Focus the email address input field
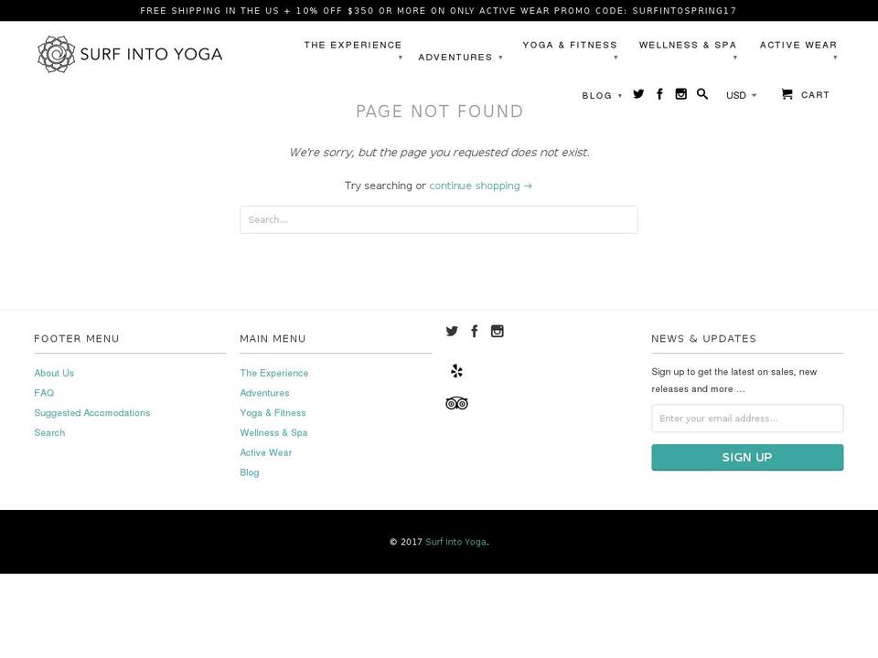878x658 pixels. pyautogui.click(x=747, y=419)
